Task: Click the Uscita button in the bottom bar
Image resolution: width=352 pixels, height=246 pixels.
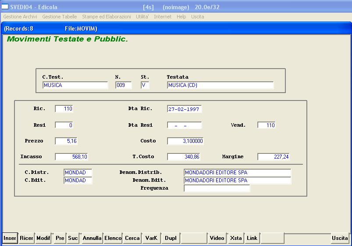Action: (340, 238)
